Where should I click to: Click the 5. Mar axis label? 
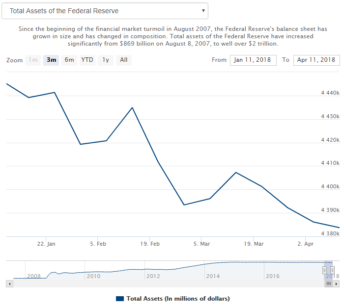[x=201, y=244]
